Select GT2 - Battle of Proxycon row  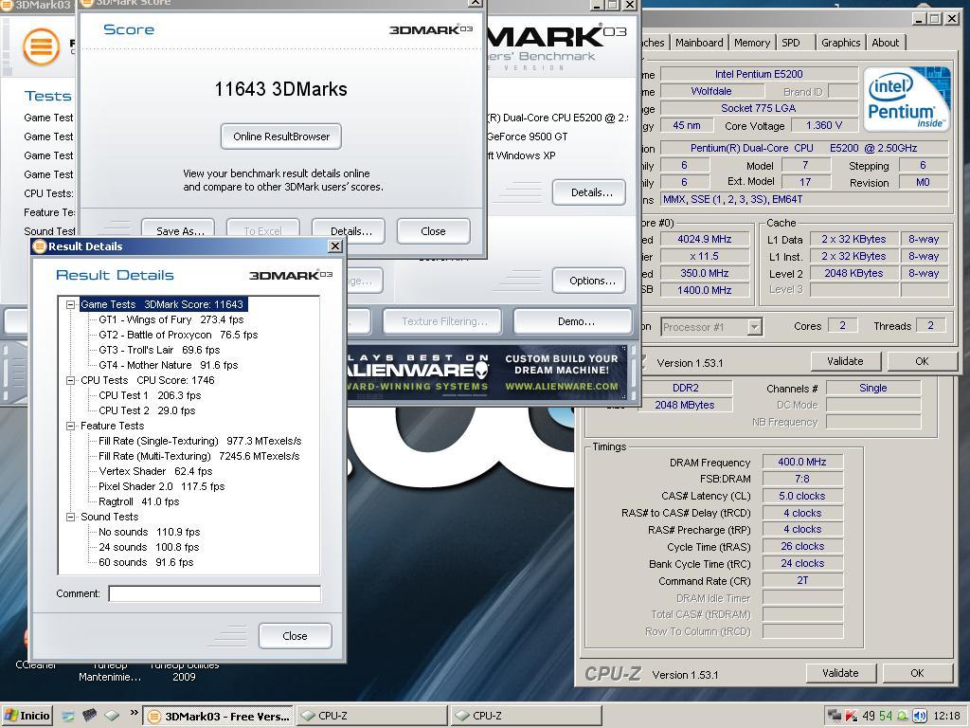(x=178, y=335)
